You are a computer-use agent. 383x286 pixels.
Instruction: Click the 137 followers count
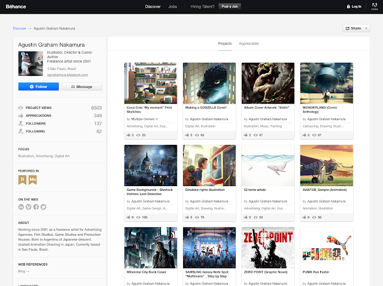[x=98, y=123]
